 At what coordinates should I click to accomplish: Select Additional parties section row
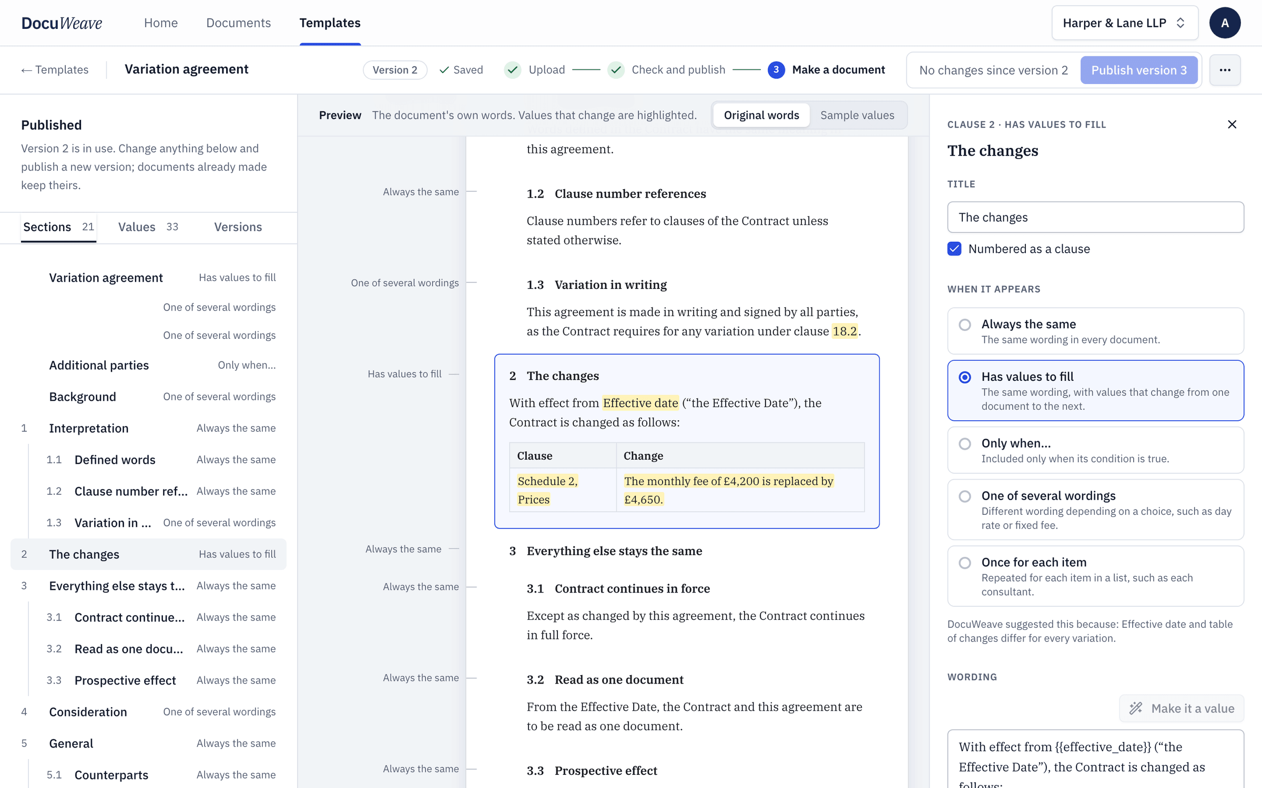pyautogui.click(x=148, y=365)
